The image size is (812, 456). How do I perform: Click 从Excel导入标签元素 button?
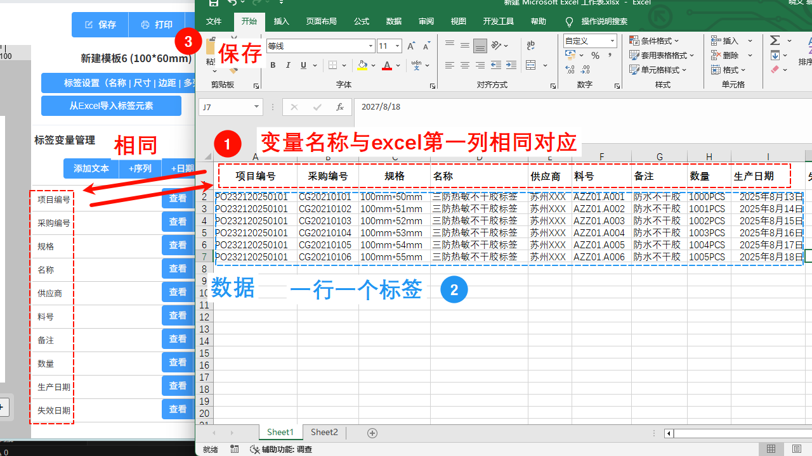(x=111, y=106)
